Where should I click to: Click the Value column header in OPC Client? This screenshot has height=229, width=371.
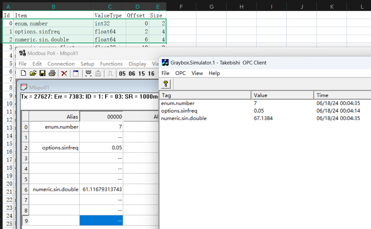tap(282, 95)
